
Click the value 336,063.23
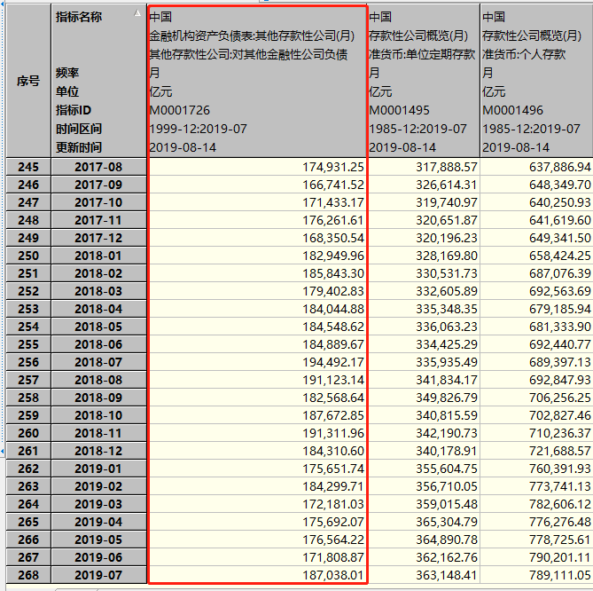[x=447, y=327]
